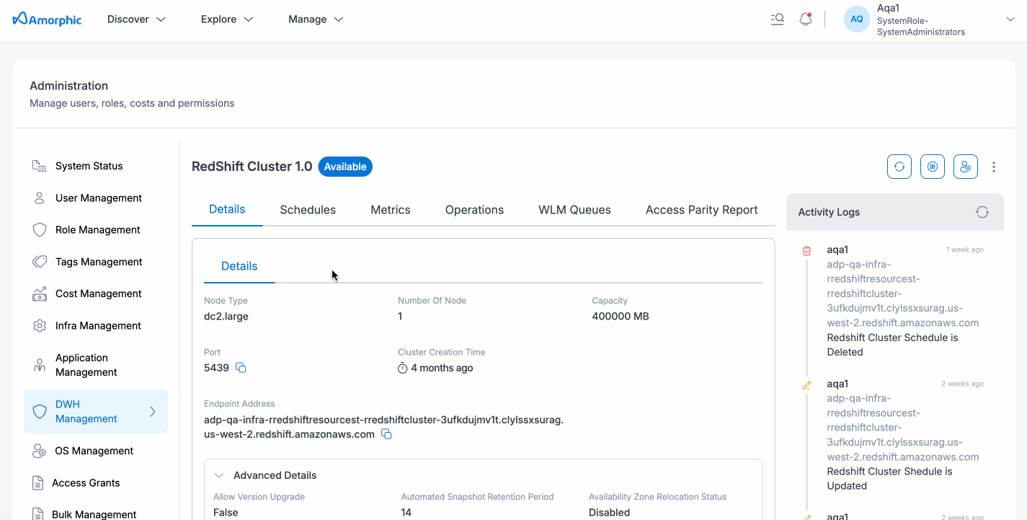This screenshot has height=520, width=1027.
Task: Go to Tags Management page
Action: click(x=99, y=262)
